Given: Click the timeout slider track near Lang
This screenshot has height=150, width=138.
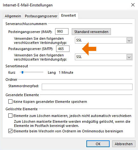Looking at the screenshot, I should click(x=41, y=72).
